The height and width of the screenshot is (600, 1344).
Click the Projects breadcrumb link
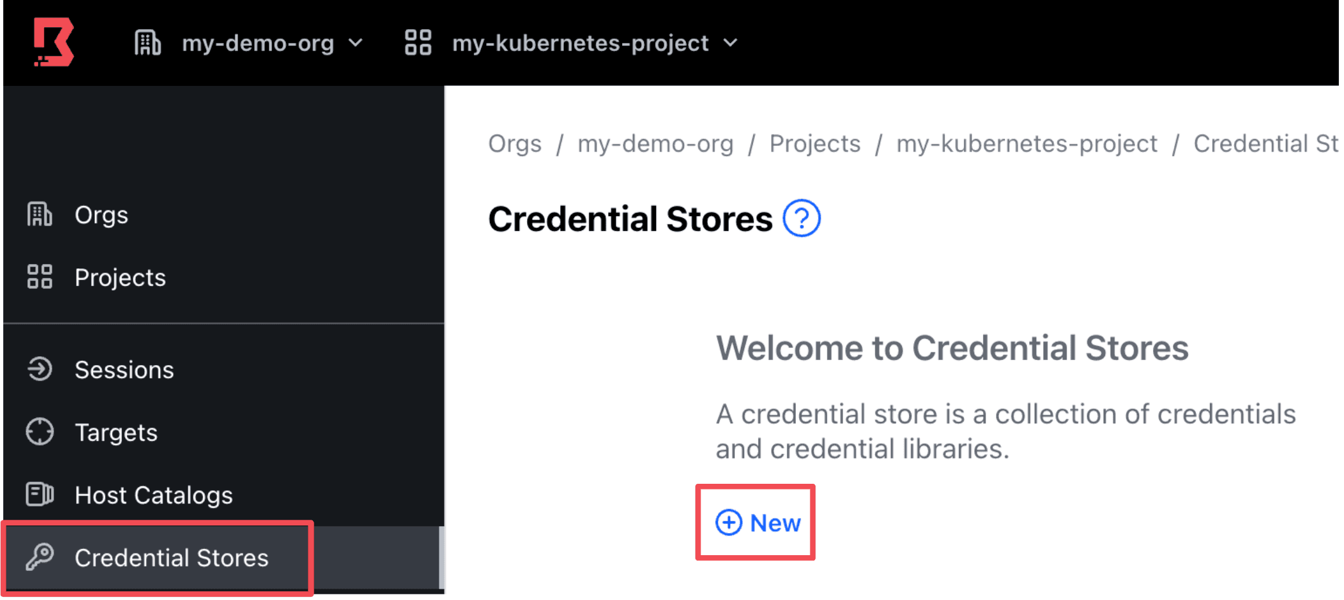[x=815, y=144]
